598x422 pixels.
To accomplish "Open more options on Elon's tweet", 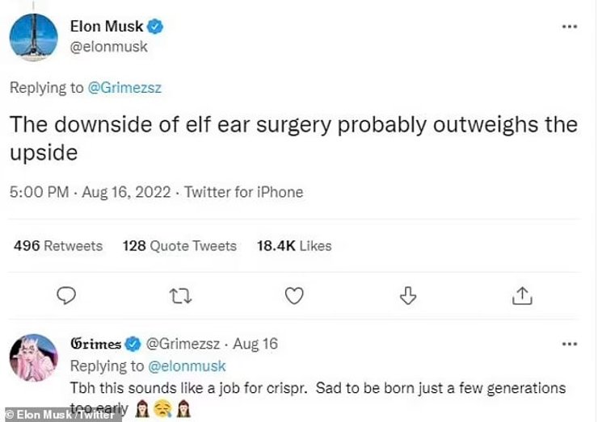I will point(569,26).
